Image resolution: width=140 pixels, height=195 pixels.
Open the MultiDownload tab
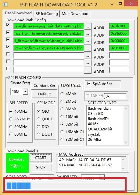click(x=75, y=13)
